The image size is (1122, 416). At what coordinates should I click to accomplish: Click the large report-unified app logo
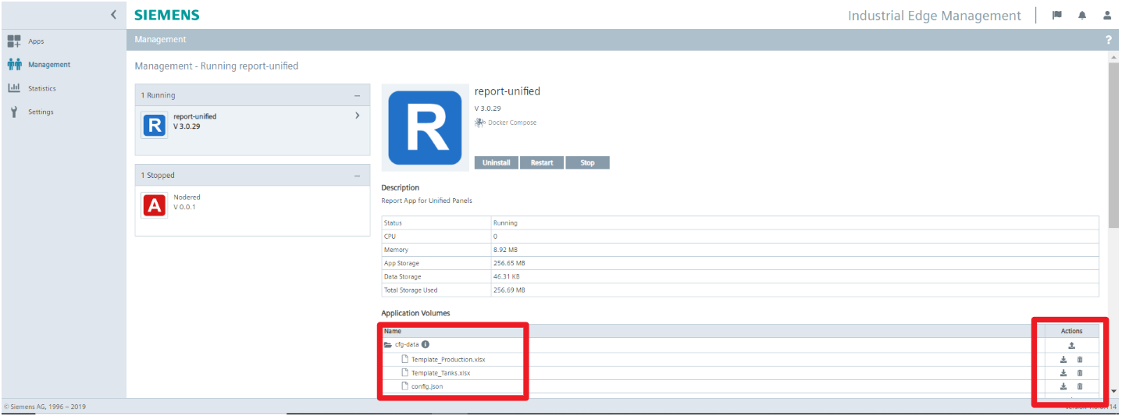[x=425, y=127]
